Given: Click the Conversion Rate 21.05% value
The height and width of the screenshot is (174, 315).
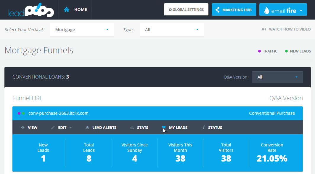Looking at the screenshot, I should coord(272,159).
